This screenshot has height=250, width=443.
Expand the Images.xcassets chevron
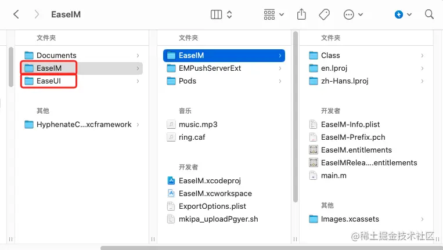point(422,219)
